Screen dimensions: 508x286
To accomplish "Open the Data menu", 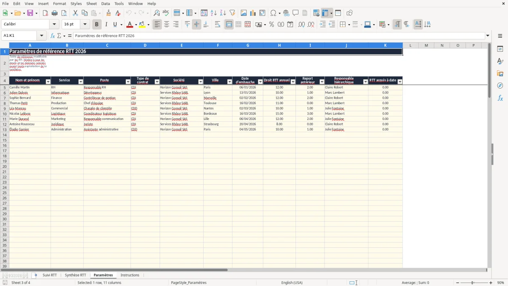I will [105, 3].
